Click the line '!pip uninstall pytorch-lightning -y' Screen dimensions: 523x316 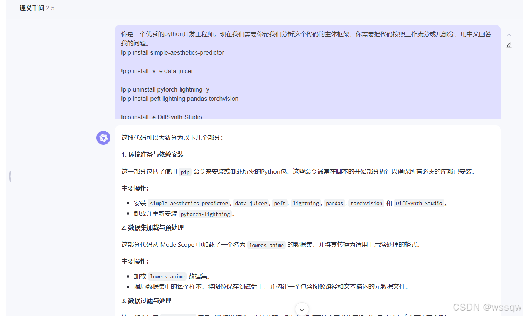[x=165, y=89]
